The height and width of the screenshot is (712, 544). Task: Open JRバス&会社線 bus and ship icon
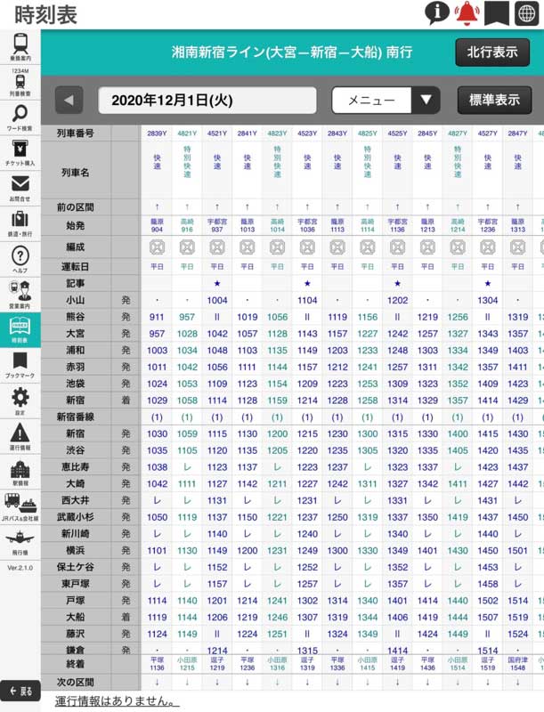click(x=20, y=506)
